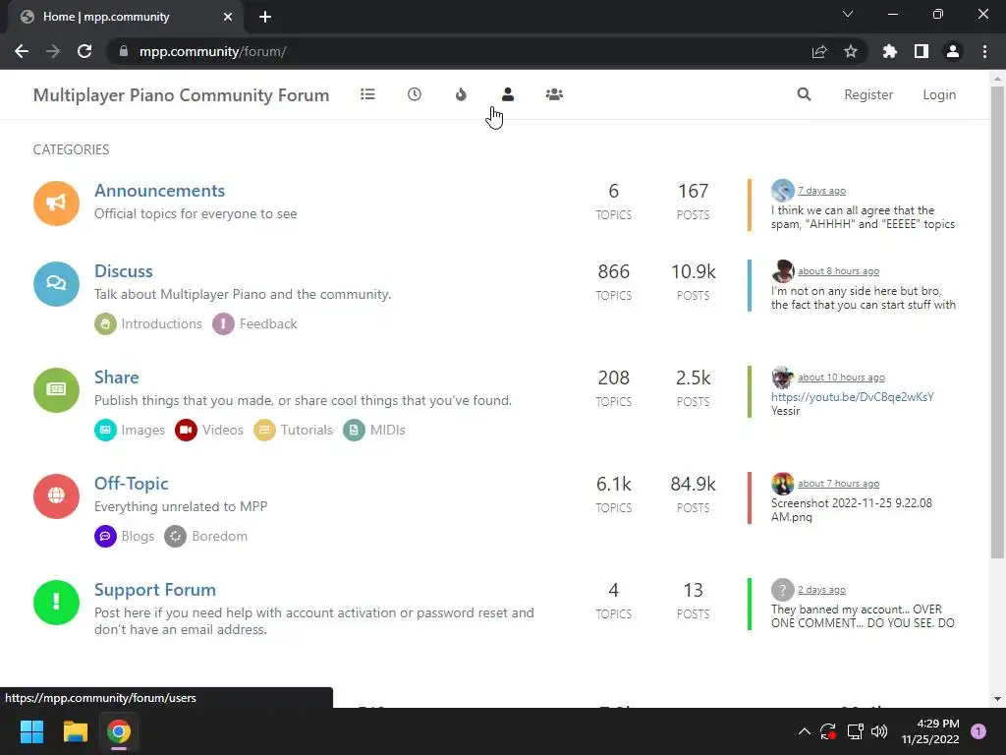Open the Boredom subcategory link
Viewport: 1006px width, 755px height.
click(219, 536)
